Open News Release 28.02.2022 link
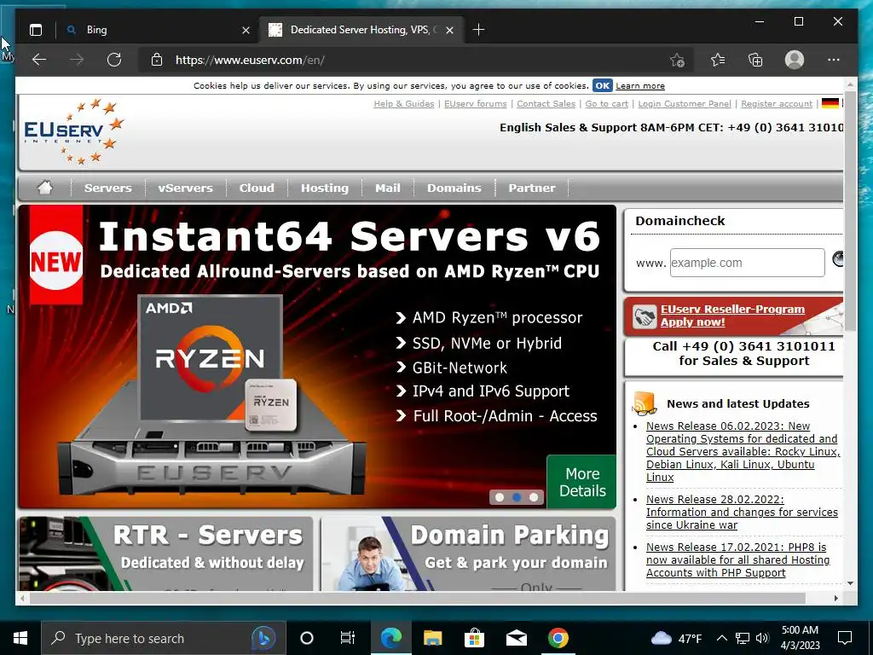 point(742,512)
